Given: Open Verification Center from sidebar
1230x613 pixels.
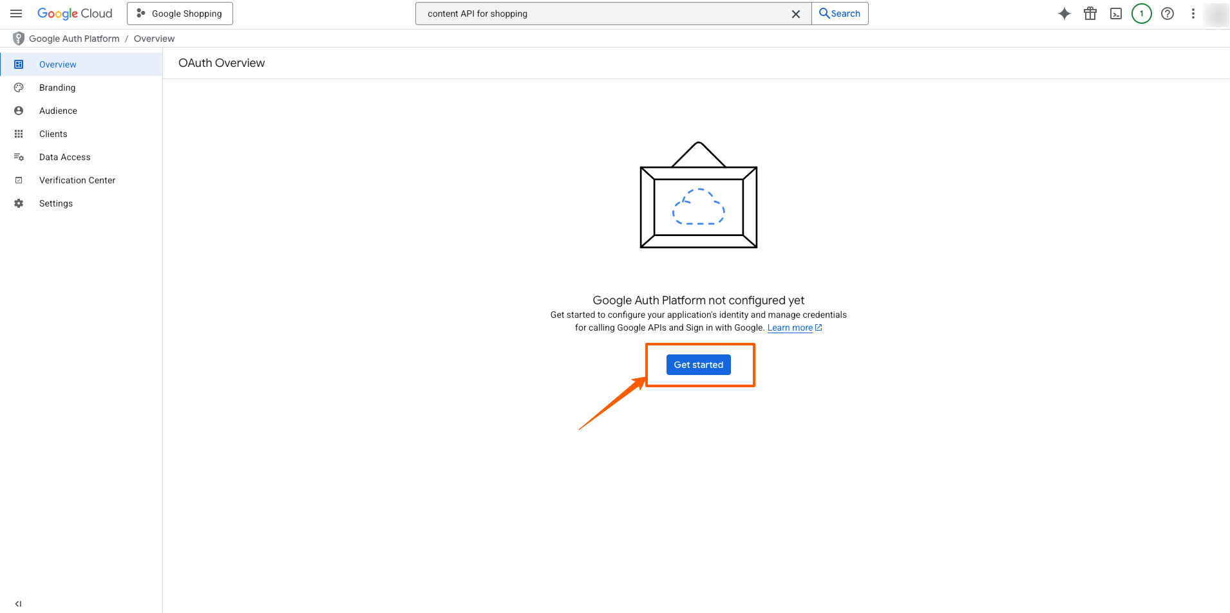Looking at the screenshot, I should pos(77,180).
